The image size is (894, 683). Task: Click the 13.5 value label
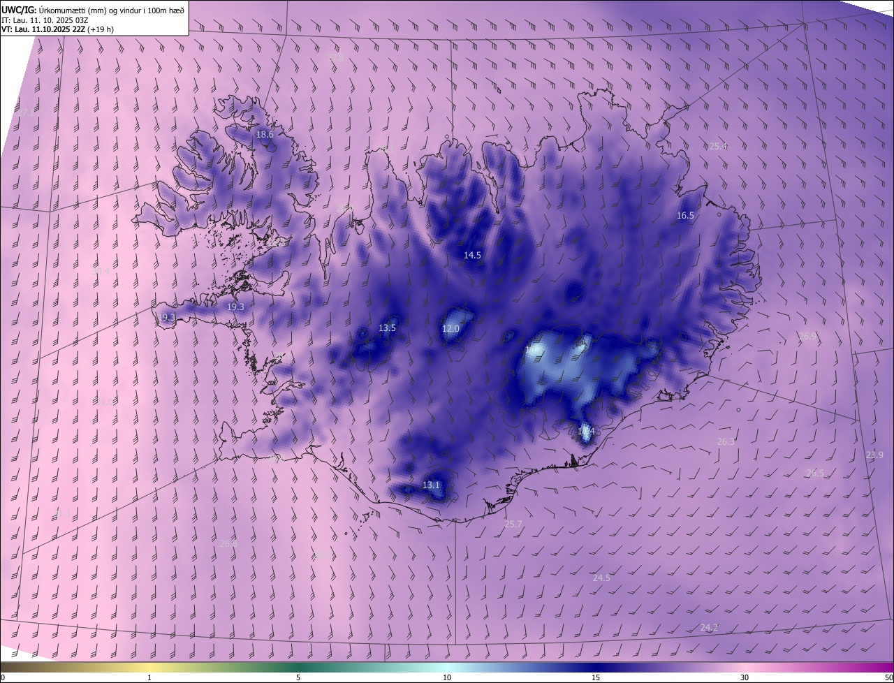(387, 328)
